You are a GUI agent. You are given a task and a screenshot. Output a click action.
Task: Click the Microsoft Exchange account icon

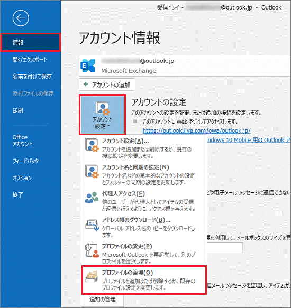[x=88, y=66]
